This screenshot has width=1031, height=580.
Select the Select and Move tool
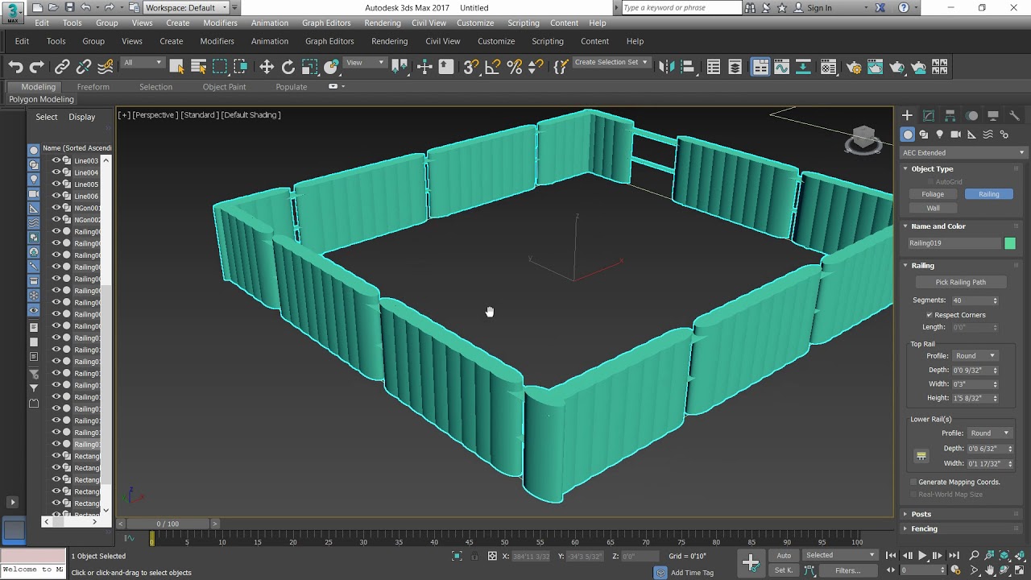click(x=267, y=67)
